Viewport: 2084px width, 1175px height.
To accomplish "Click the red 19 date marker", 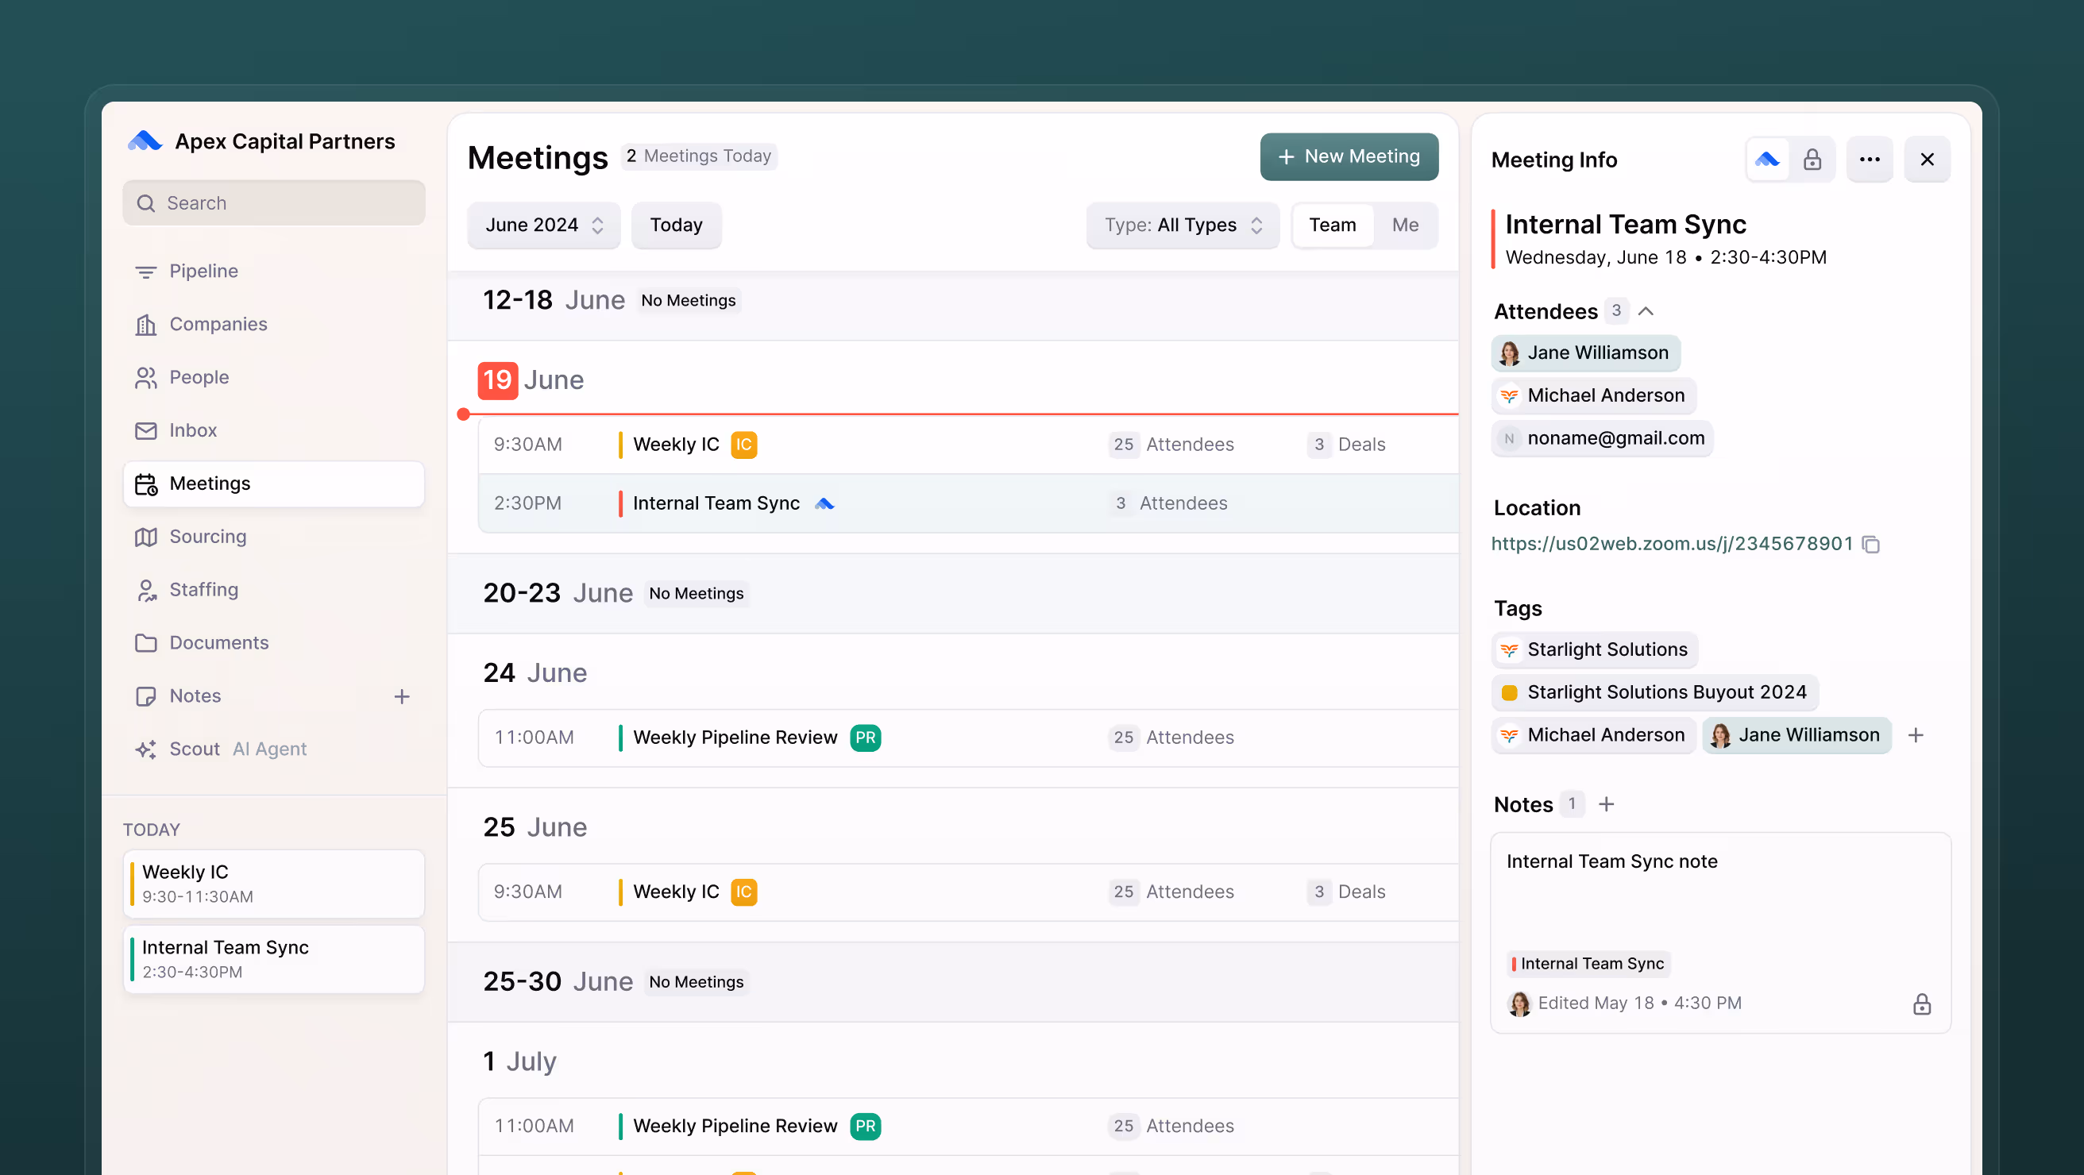I will (497, 380).
